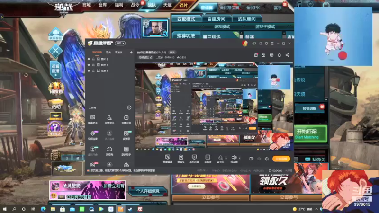Image resolution: width=379 pixels, height=213 pixels.
Task: Click the lock icon in stream header
Action: click(x=263, y=55)
